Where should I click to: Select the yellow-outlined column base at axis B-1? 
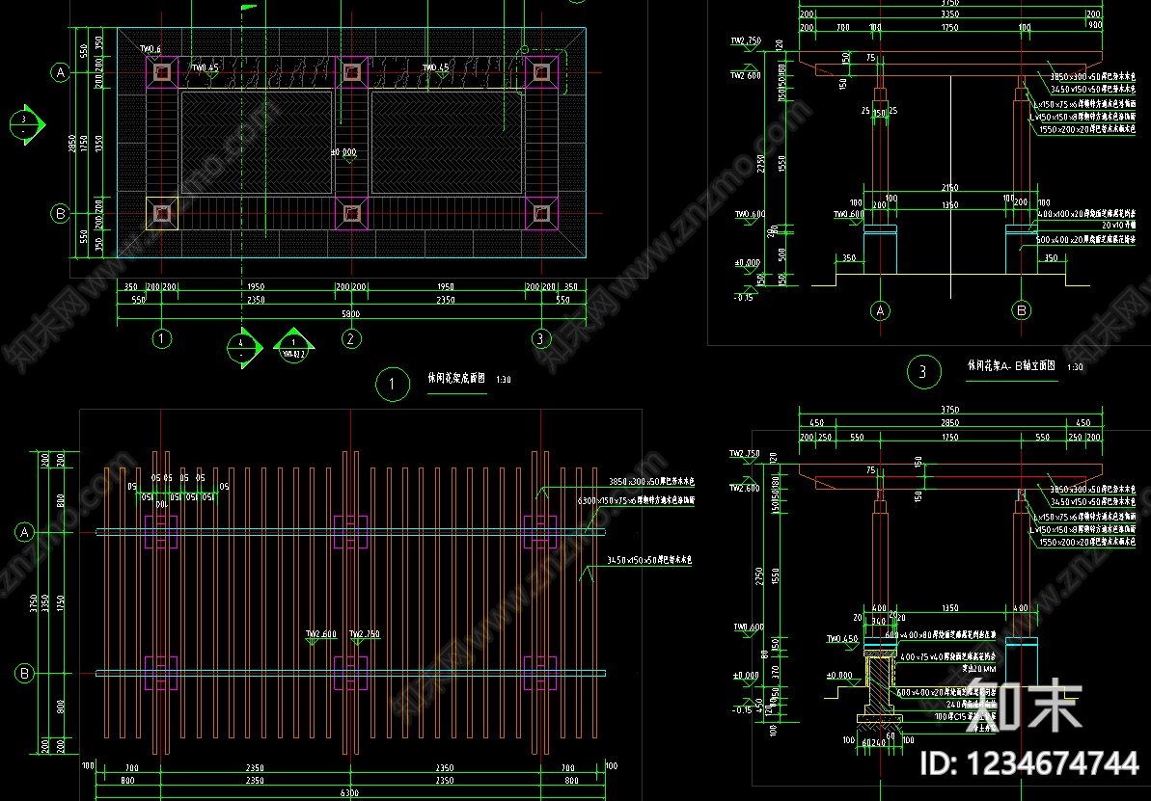tap(161, 213)
